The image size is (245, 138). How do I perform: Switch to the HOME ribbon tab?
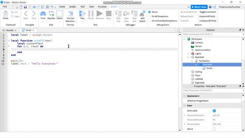coord(62,7)
